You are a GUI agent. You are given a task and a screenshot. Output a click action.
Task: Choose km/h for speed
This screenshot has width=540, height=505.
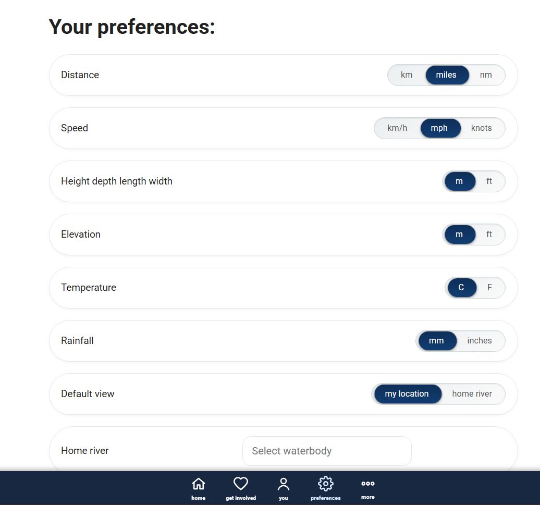(397, 128)
